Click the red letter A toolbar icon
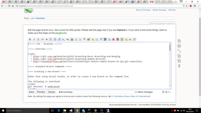 click(113, 39)
